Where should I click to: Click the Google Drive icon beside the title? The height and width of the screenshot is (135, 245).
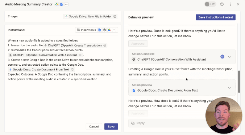point(57,4)
